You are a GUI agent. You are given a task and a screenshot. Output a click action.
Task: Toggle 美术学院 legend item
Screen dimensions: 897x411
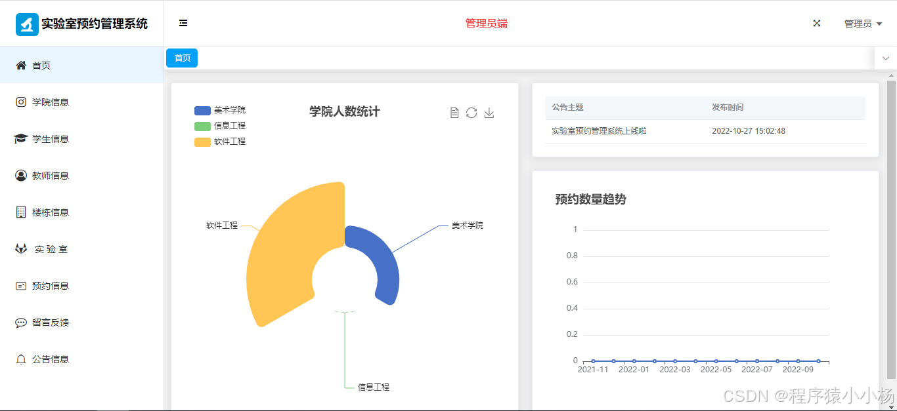point(220,110)
